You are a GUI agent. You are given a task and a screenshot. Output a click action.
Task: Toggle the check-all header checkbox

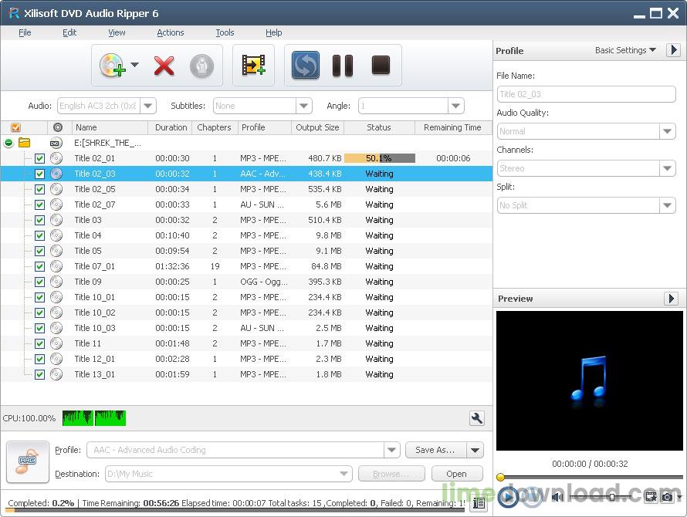tap(15, 127)
